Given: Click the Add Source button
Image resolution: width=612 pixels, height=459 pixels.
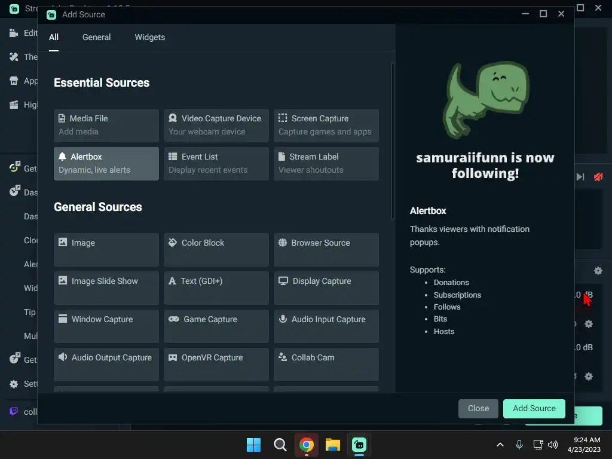Looking at the screenshot, I should pos(534,408).
